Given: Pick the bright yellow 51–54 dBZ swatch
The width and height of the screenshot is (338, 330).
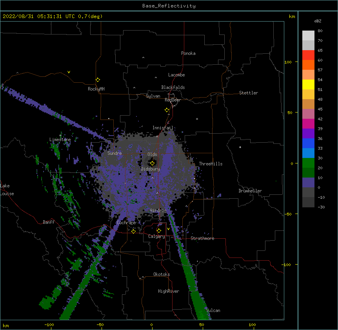Looking at the screenshot, I should tap(308, 84).
